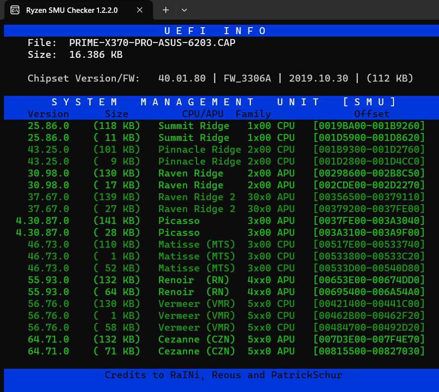Click version 55.93.0 in the 132 KB row
The height and width of the screenshot is (392, 439).
point(48,280)
